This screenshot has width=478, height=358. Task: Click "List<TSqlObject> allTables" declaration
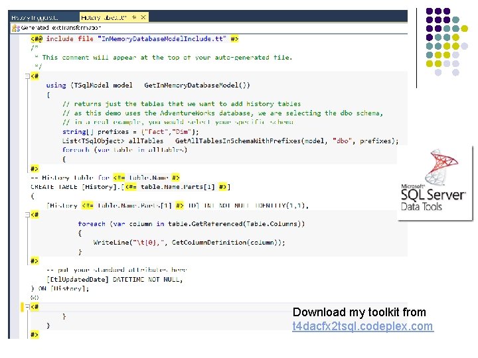113,141
